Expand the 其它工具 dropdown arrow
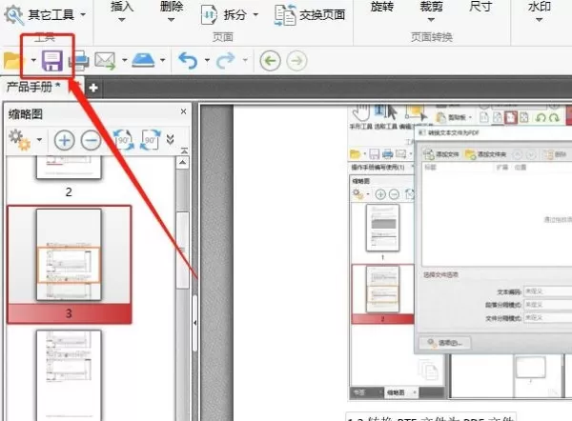 point(83,15)
